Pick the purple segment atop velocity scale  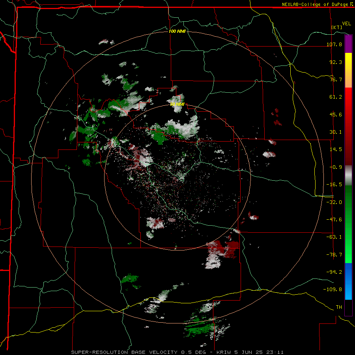pos(348,44)
